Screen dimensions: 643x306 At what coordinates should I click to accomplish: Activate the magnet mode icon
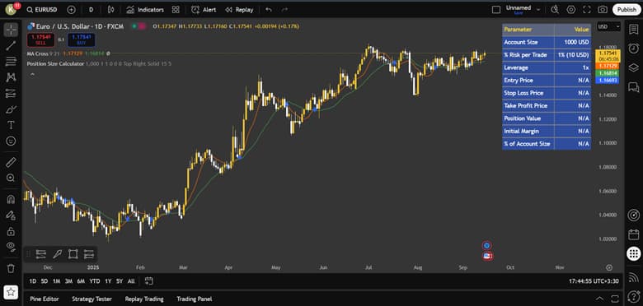pos(11,199)
